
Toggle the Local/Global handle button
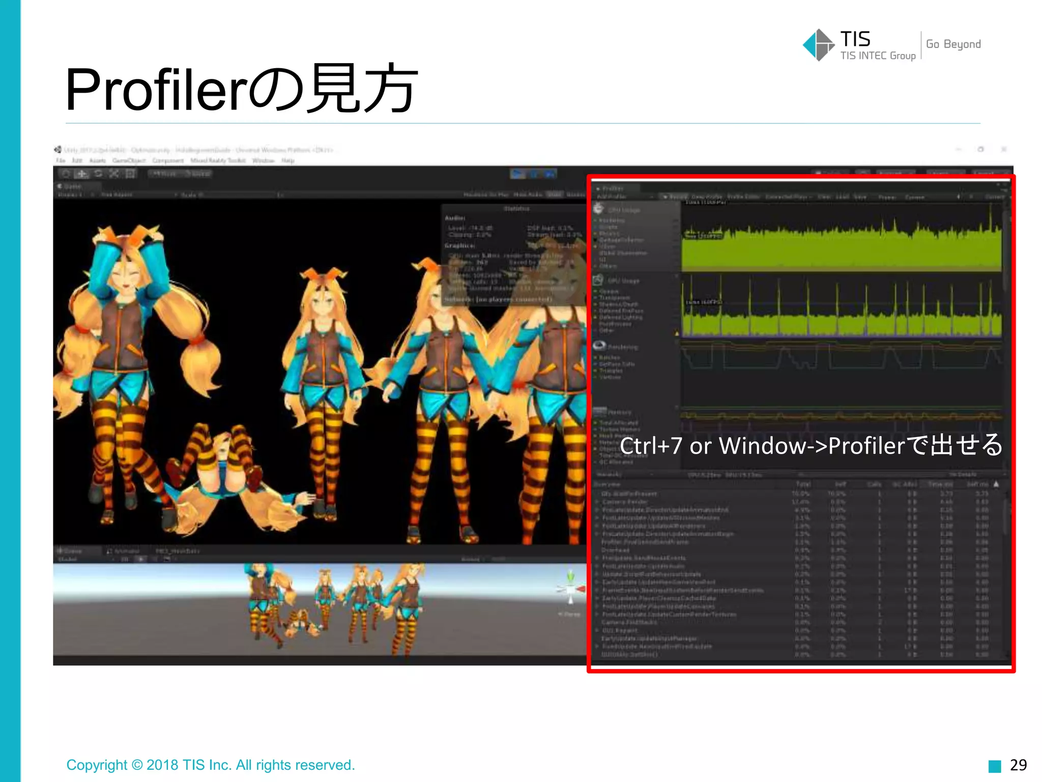(x=197, y=174)
